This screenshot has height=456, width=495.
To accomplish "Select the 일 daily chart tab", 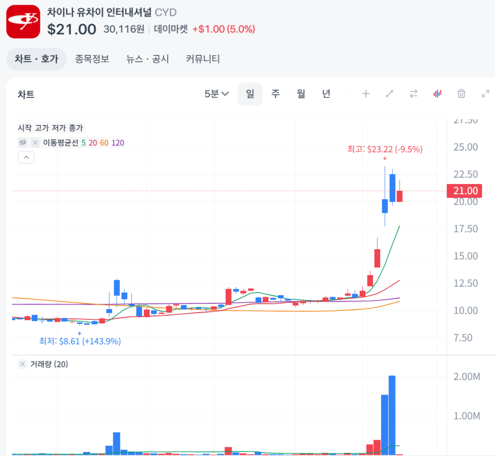I will click(250, 94).
